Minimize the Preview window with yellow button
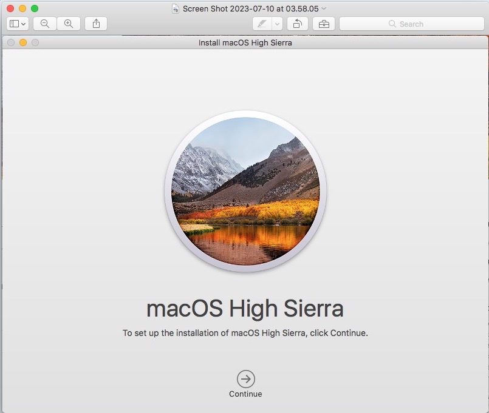The image size is (489, 413). tap(22, 8)
